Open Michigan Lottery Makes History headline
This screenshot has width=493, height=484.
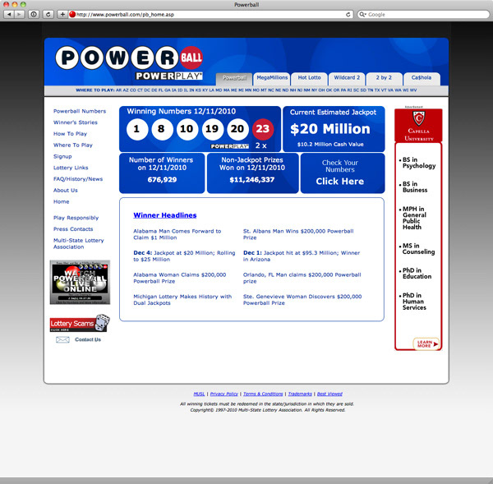(182, 300)
